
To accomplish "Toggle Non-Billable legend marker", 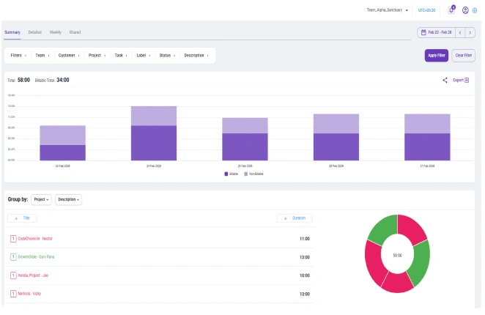I will pyautogui.click(x=246, y=174).
